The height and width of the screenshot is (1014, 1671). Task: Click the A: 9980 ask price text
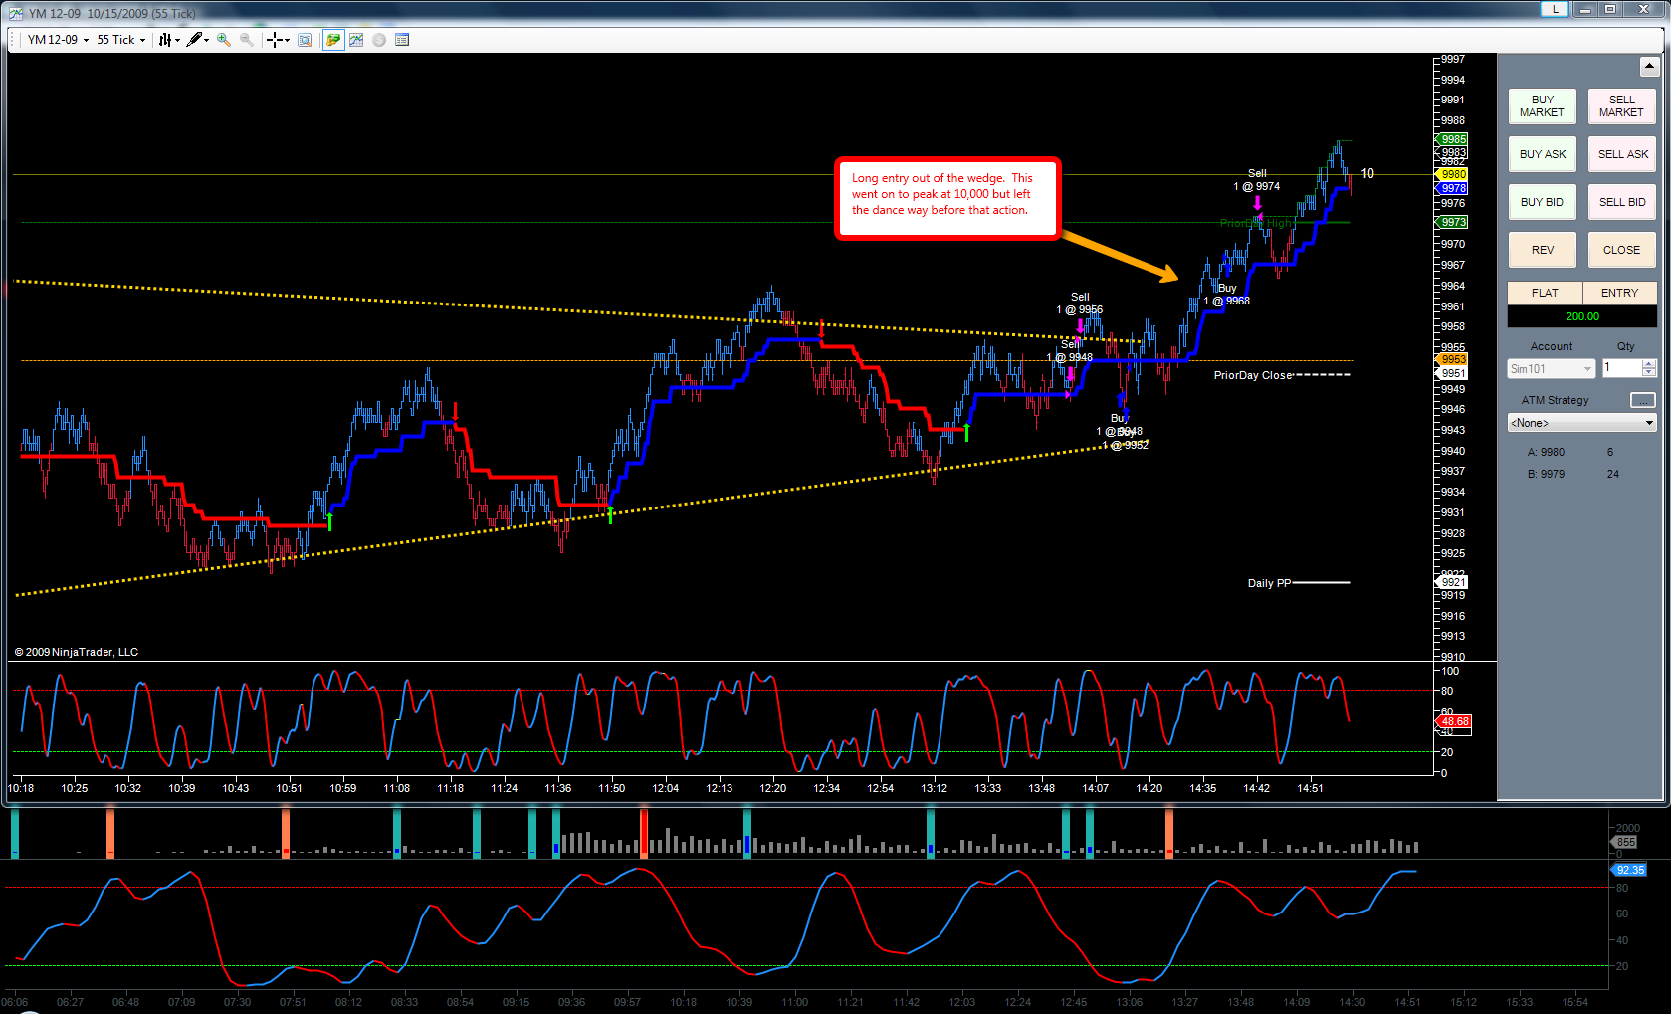pyautogui.click(x=1546, y=452)
